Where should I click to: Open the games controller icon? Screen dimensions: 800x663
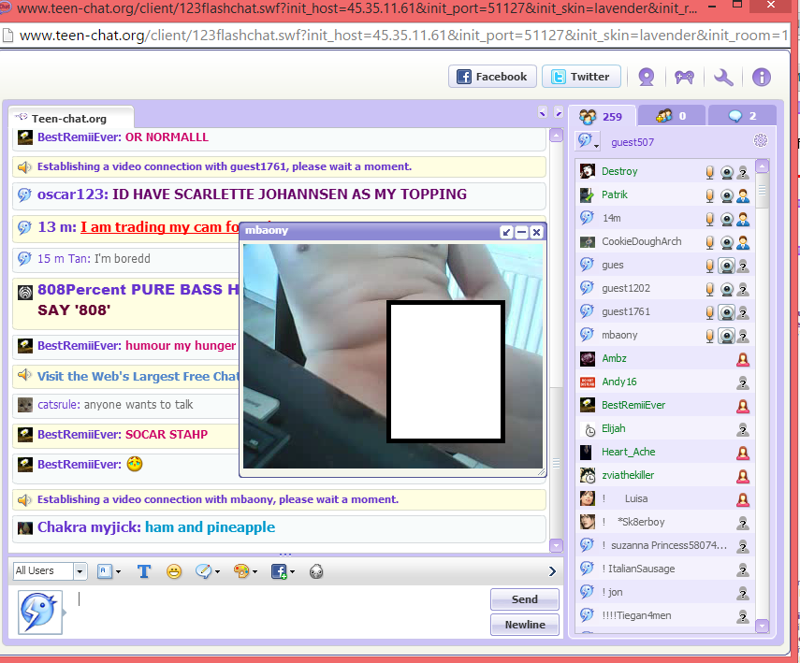686,77
